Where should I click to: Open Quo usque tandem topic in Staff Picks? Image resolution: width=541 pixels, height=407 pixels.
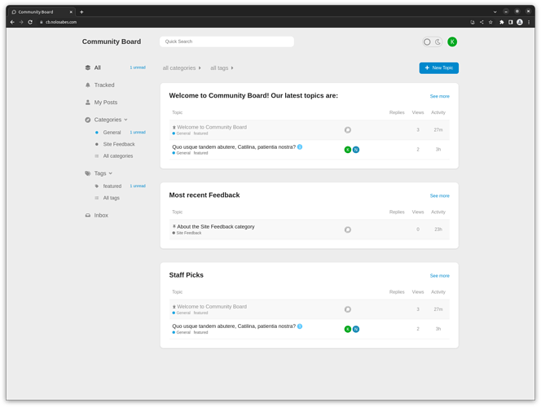234,326
